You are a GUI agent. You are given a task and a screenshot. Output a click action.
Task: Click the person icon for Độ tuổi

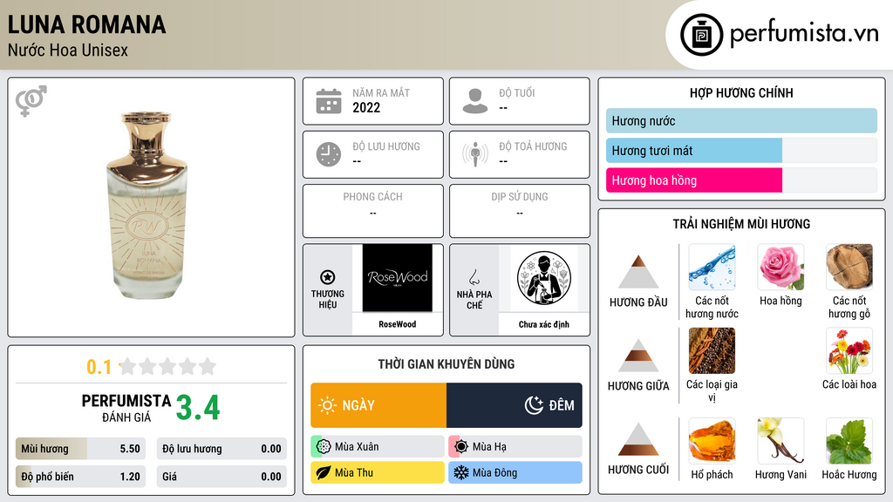475,101
